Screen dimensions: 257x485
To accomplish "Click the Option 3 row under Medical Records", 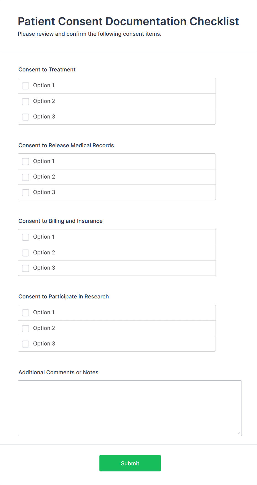I will tap(117, 192).
